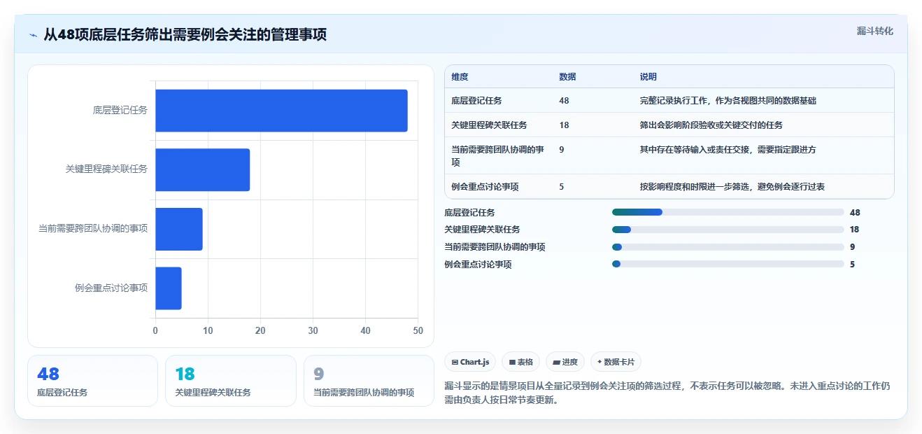Click the 漏斗转化 label in header
Screen dimensions: 922x434
875,31
